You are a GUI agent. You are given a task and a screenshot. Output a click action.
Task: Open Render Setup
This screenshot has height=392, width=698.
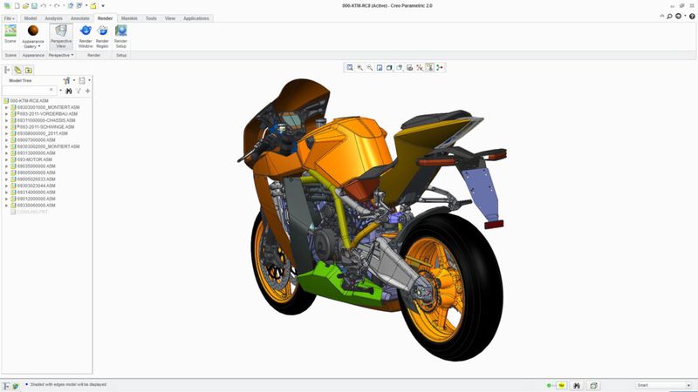click(x=120, y=37)
